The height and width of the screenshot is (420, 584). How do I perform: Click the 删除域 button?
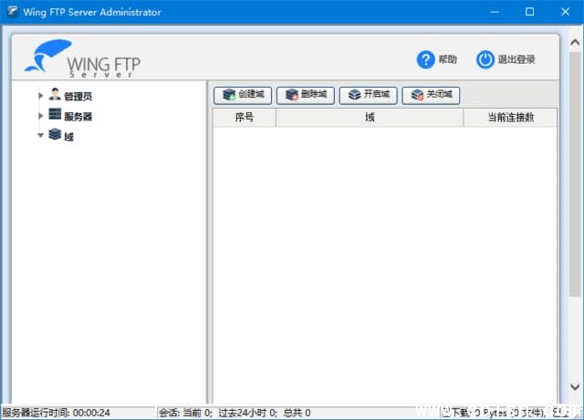(x=306, y=95)
